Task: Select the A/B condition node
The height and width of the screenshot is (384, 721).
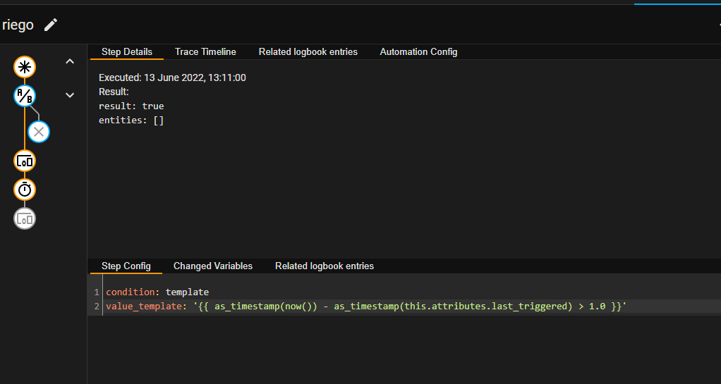Action: [x=25, y=96]
